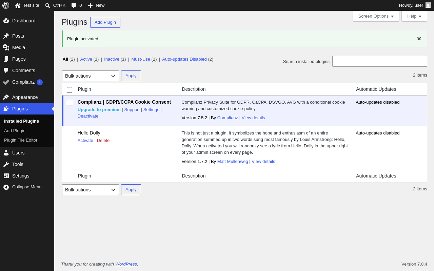
Task: Open the bottom Bulk actions dropdown
Action: (x=91, y=190)
